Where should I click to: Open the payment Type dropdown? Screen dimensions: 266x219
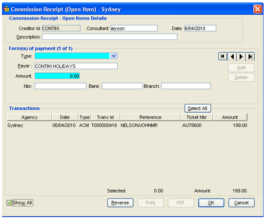point(113,56)
